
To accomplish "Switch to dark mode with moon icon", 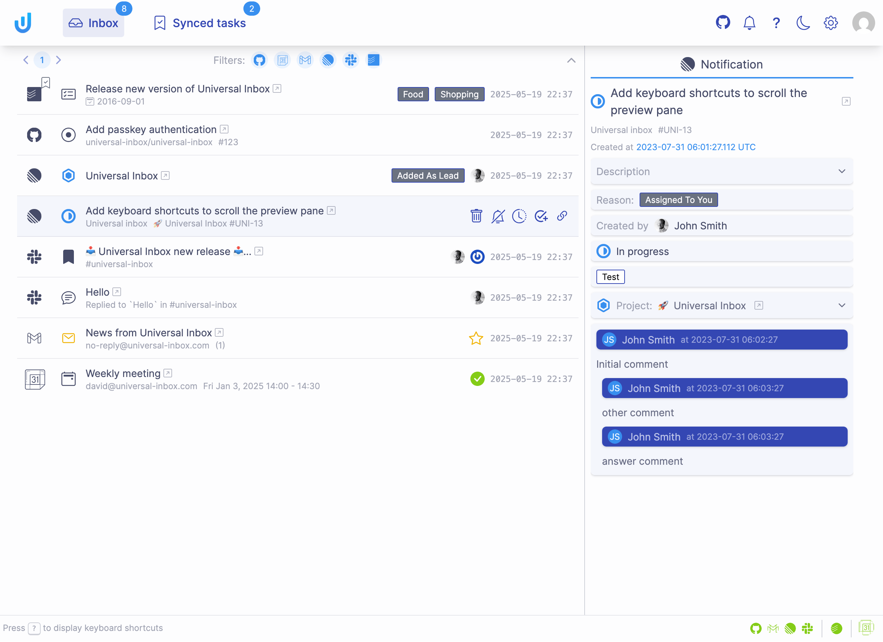I will point(803,22).
